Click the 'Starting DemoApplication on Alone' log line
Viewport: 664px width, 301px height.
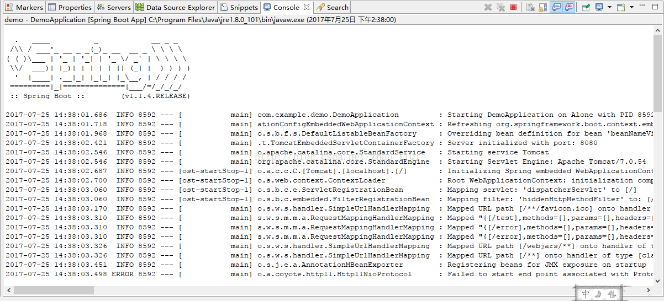[x=329, y=115]
